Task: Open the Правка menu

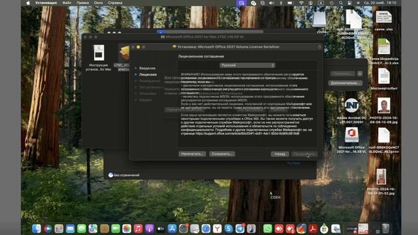Action: [83, 3]
